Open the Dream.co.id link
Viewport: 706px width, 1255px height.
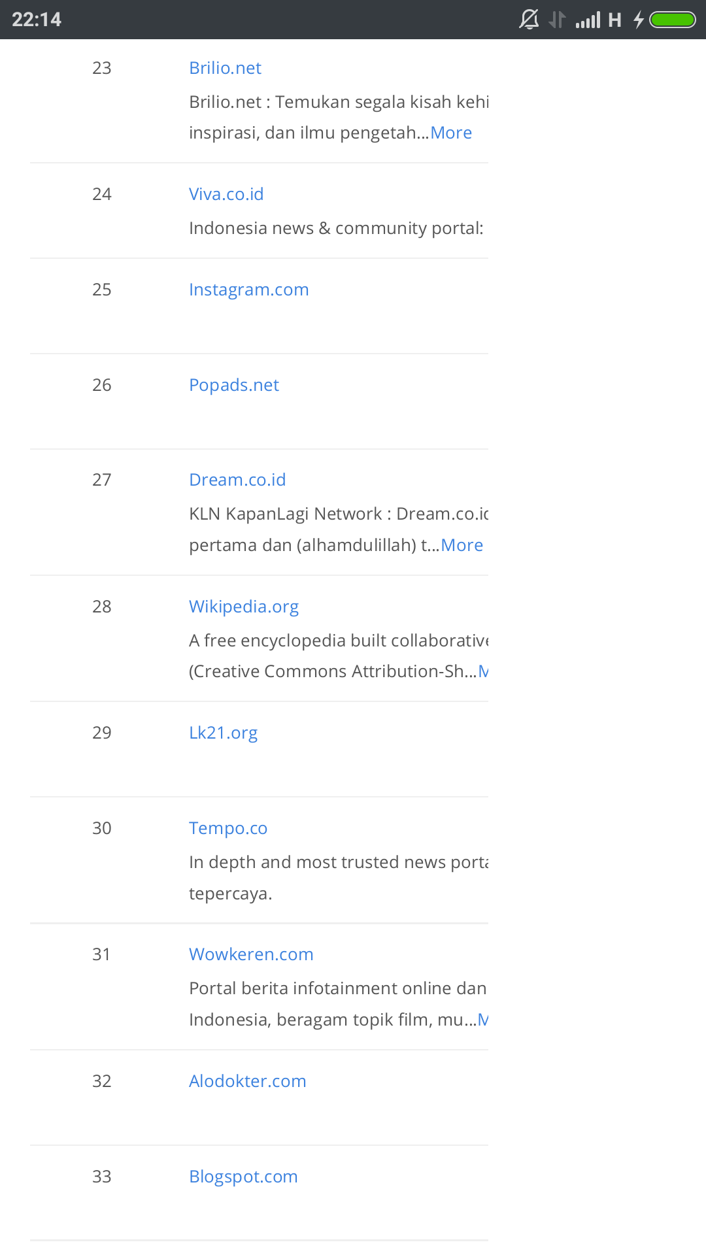[237, 480]
